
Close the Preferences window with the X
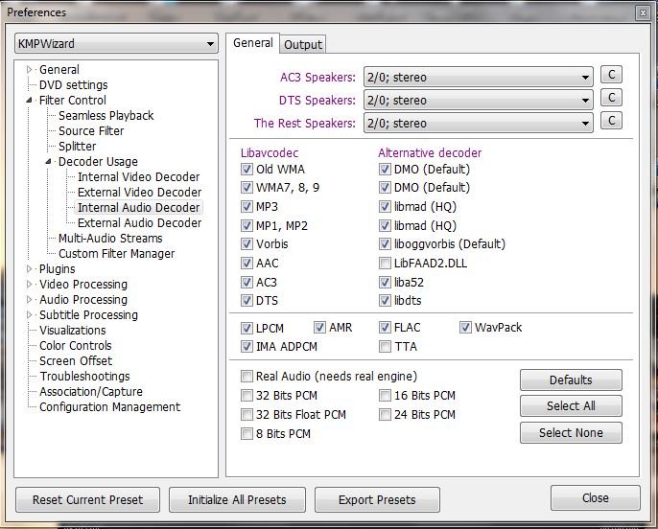coord(641,12)
